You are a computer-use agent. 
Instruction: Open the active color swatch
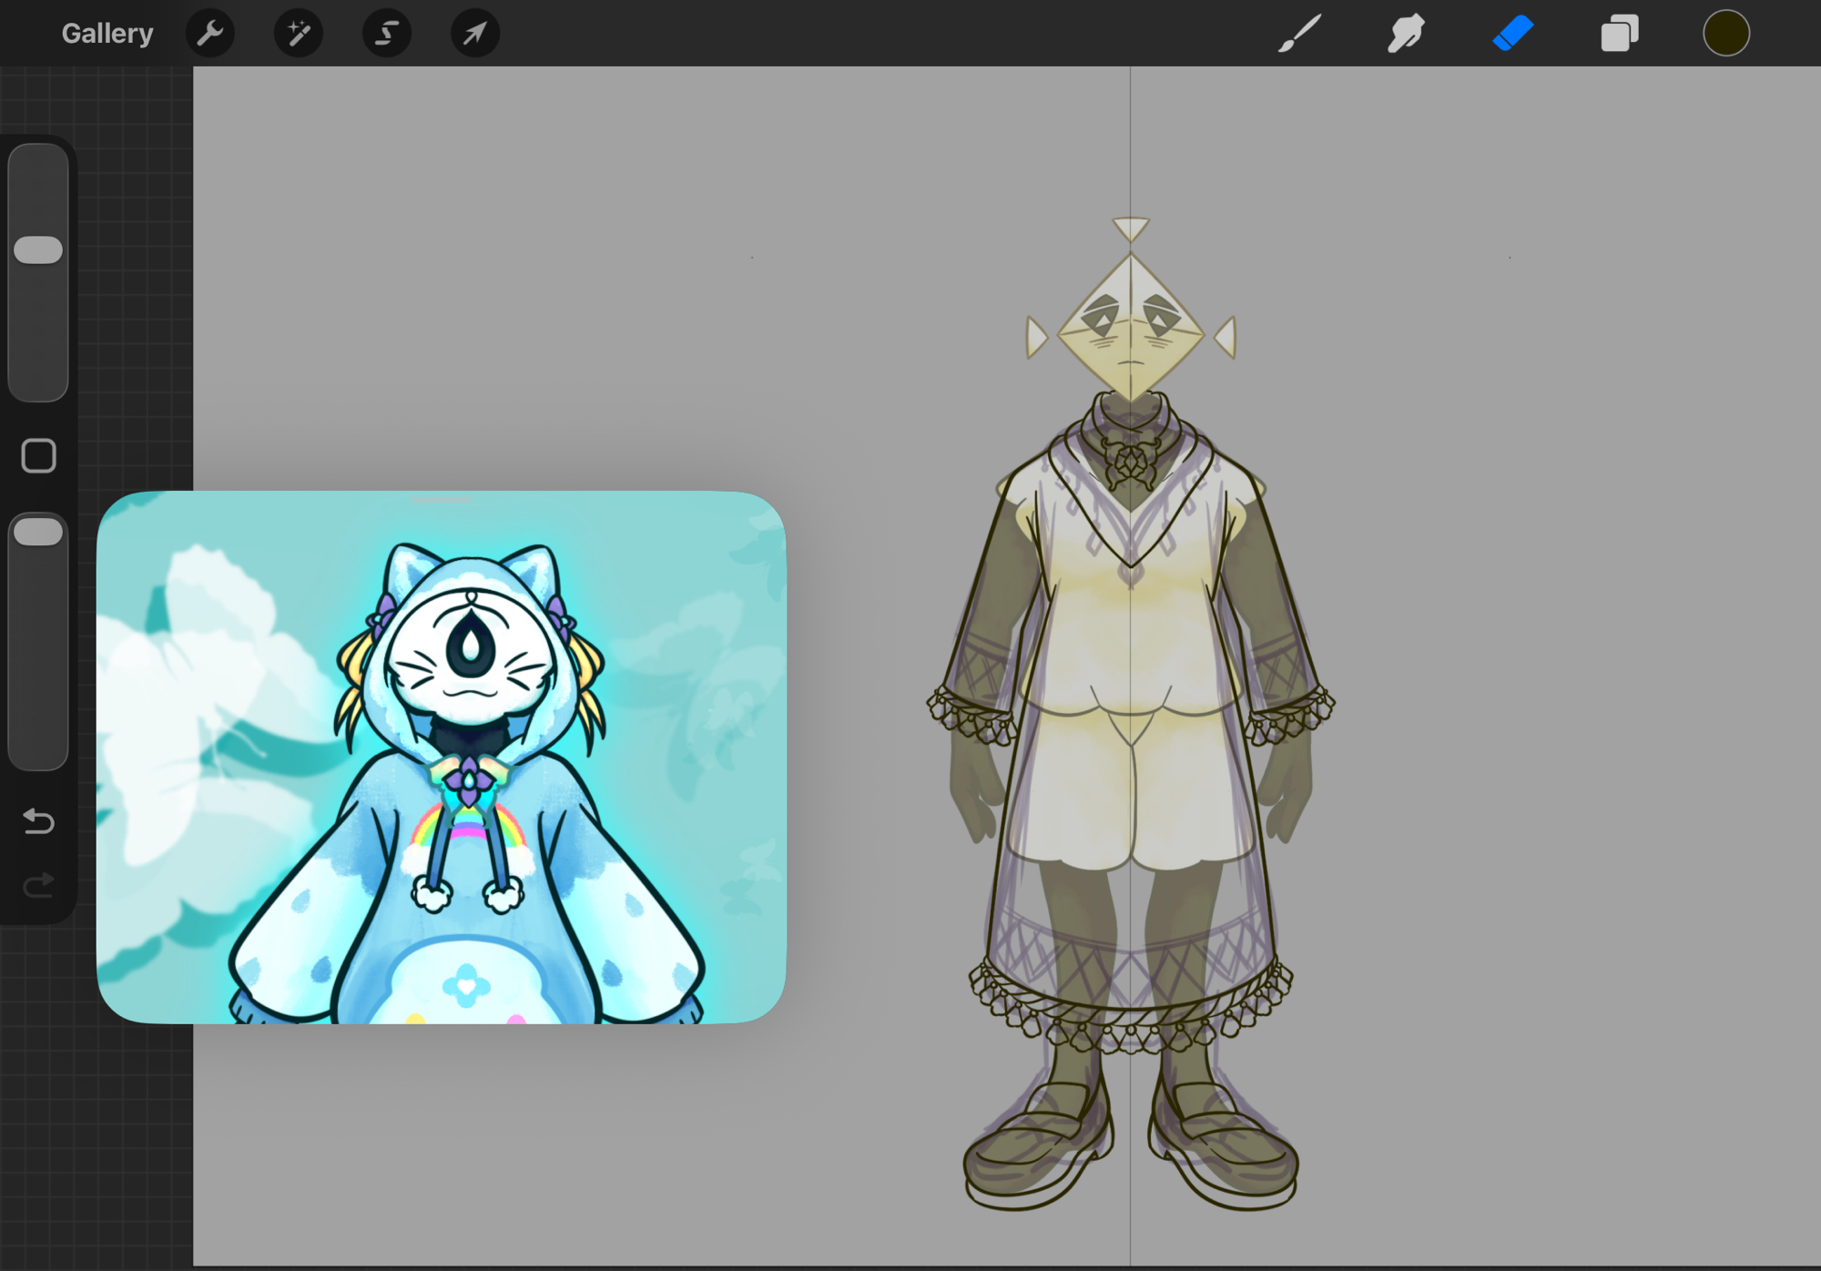(x=1725, y=34)
